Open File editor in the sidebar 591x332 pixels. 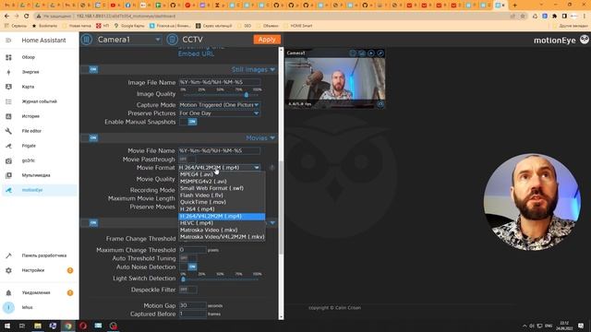coord(39,131)
